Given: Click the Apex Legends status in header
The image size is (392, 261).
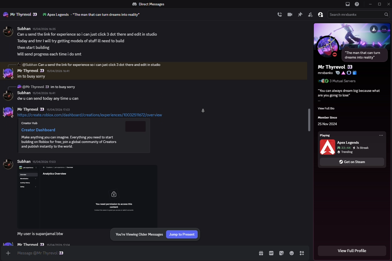Looking at the screenshot, I should [x=55, y=14].
